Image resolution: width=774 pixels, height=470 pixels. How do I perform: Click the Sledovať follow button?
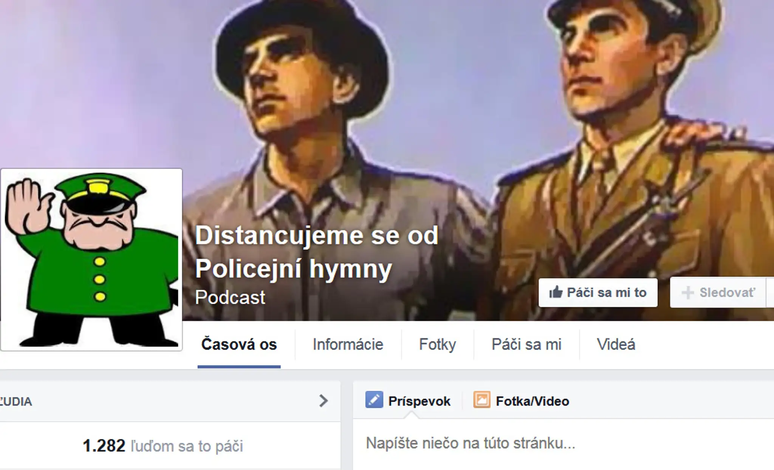click(x=718, y=293)
